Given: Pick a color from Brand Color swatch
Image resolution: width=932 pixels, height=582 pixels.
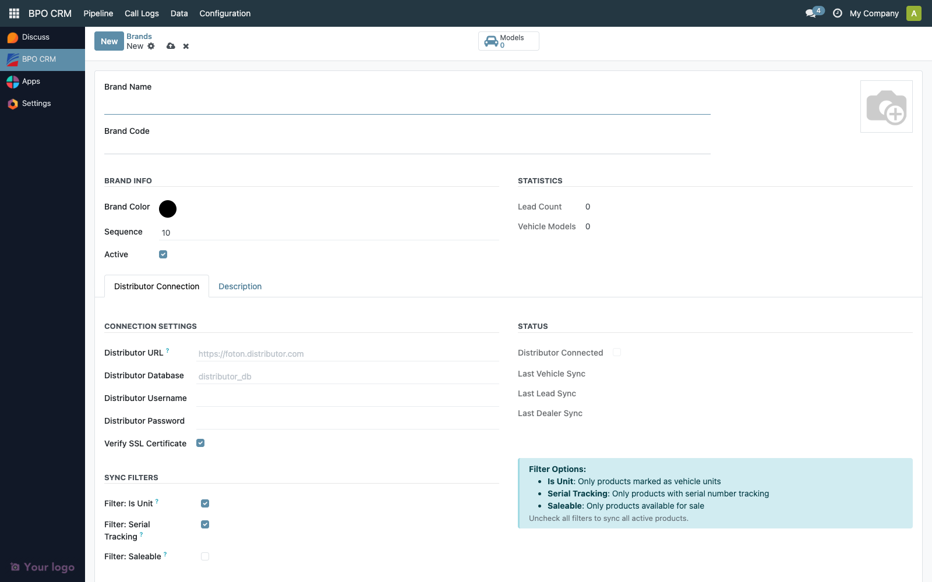Looking at the screenshot, I should 168,209.
